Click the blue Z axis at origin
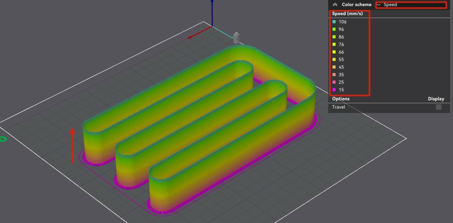The image size is (453, 223). pyautogui.click(x=212, y=13)
